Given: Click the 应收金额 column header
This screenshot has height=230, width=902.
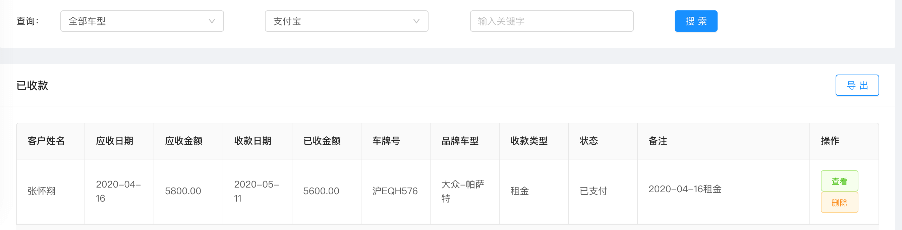Looking at the screenshot, I should (183, 141).
